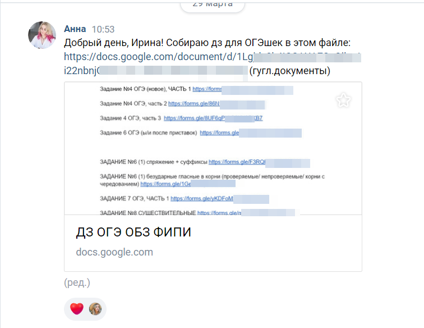This screenshot has height=328, width=424.
Task: Open the 'ДЗ ОГЭ ОБЗ ФИПИ' preview title
Action: tap(133, 233)
